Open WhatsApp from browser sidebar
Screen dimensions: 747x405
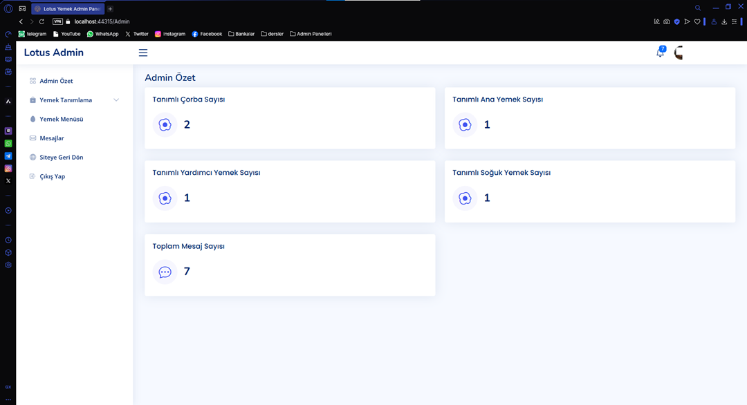coord(8,144)
